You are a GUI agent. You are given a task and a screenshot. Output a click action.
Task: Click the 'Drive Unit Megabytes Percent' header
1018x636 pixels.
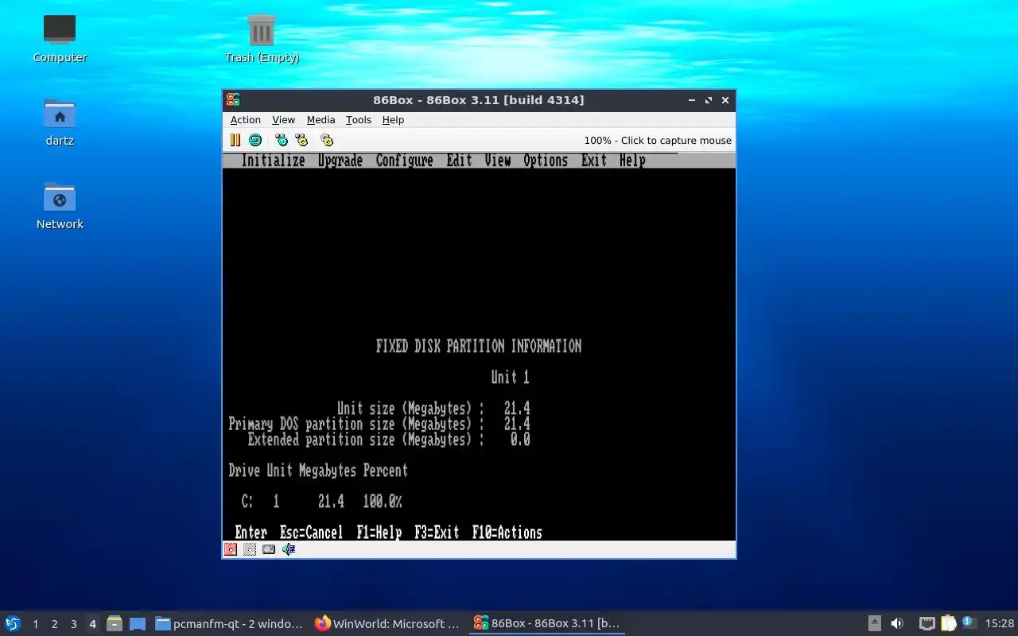click(x=318, y=471)
